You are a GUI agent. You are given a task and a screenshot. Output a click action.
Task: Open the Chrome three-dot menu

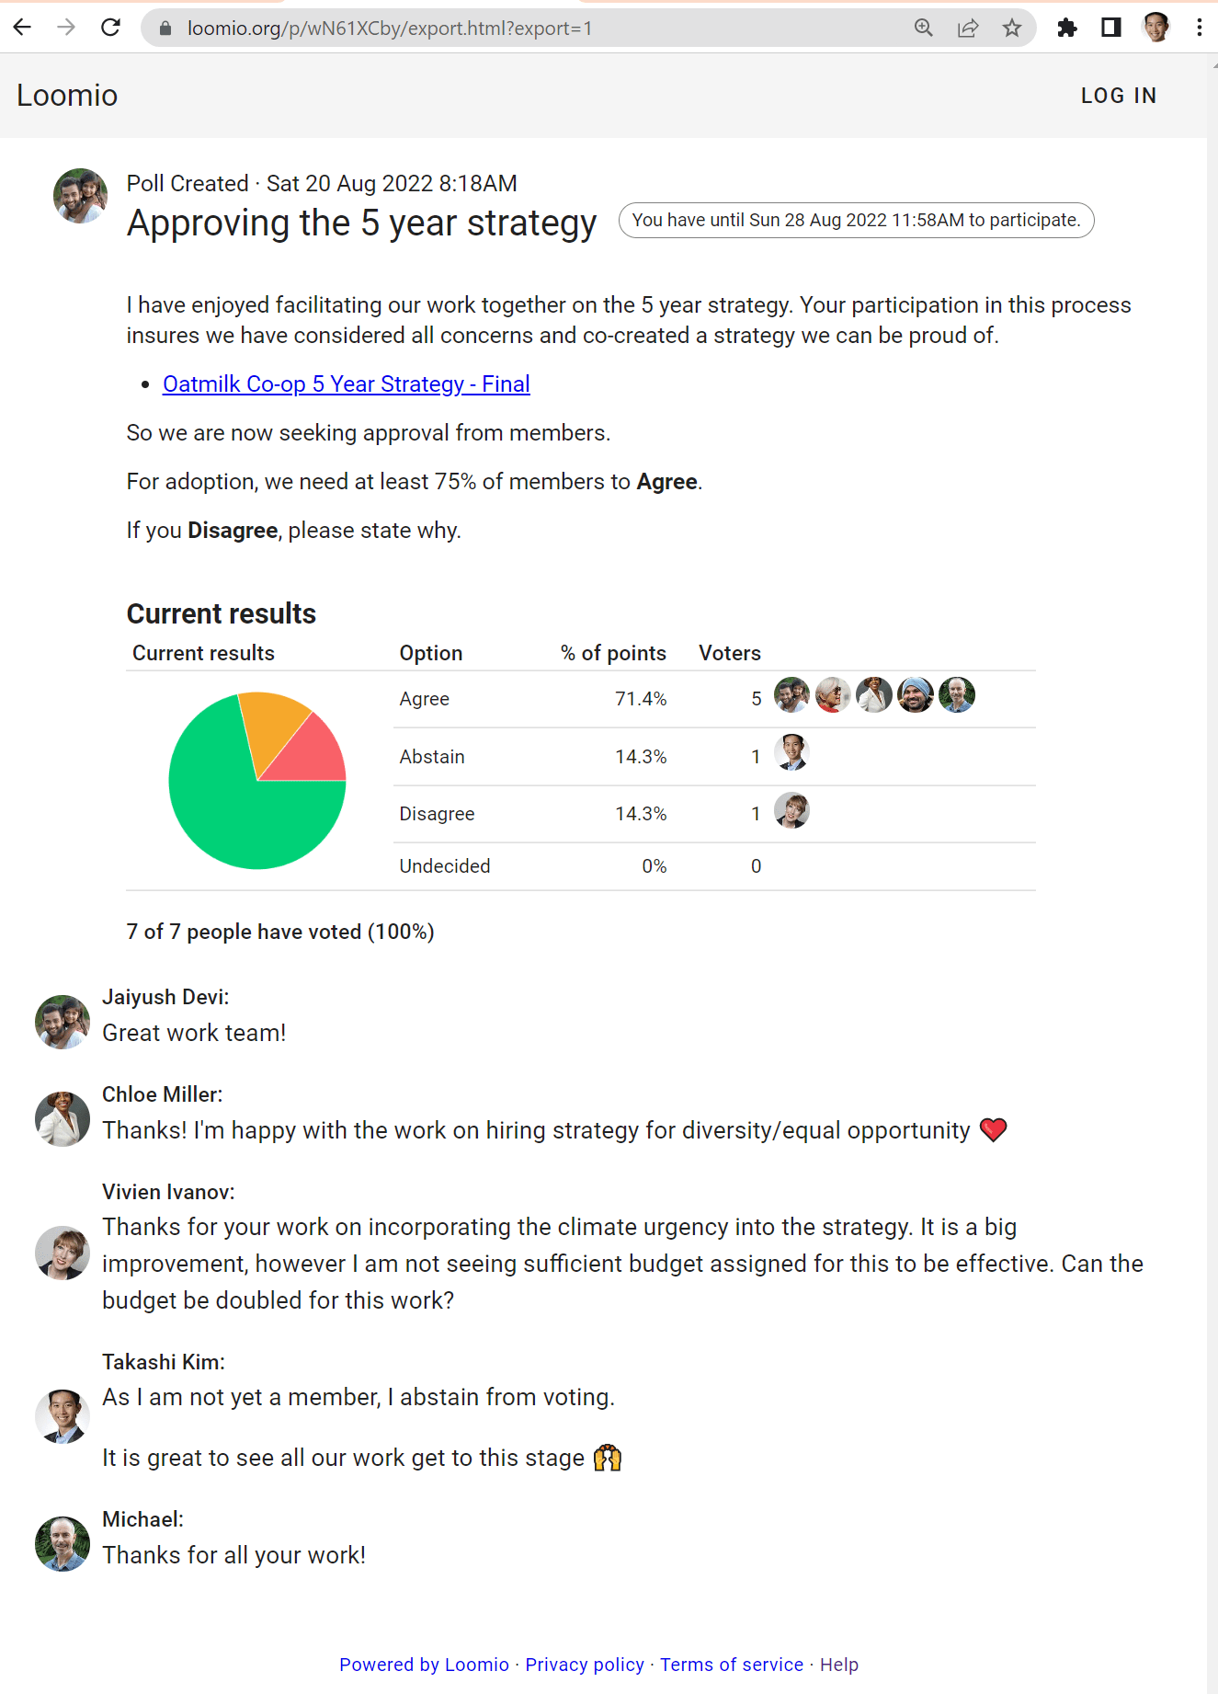tap(1200, 28)
